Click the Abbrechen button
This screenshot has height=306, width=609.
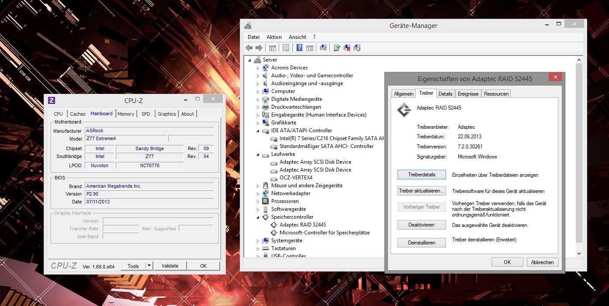tap(542, 262)
